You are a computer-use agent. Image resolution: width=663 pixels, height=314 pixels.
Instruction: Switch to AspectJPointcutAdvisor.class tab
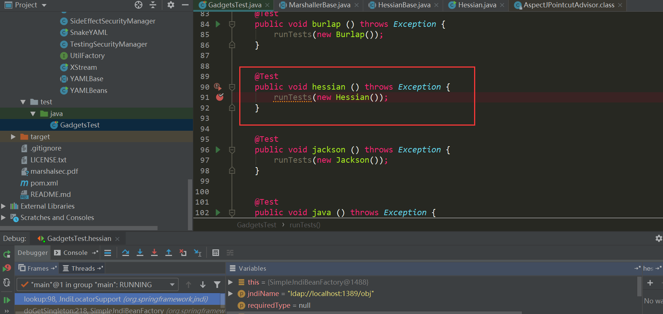(569, 5)
